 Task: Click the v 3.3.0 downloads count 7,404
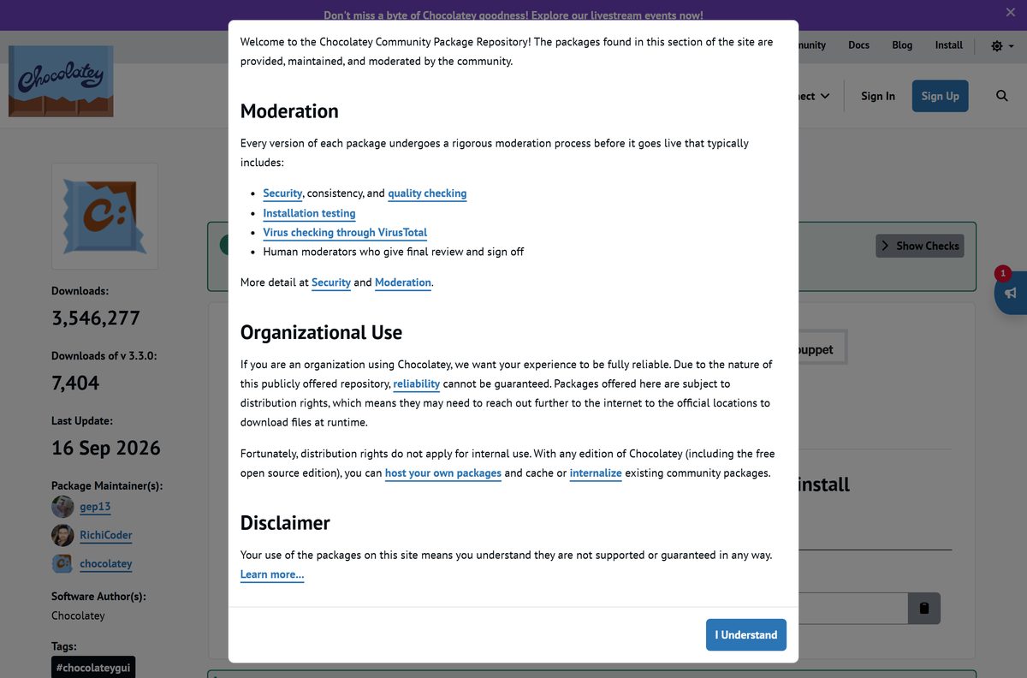75,383
